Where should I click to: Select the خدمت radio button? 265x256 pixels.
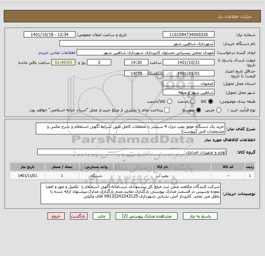(193, 101)
